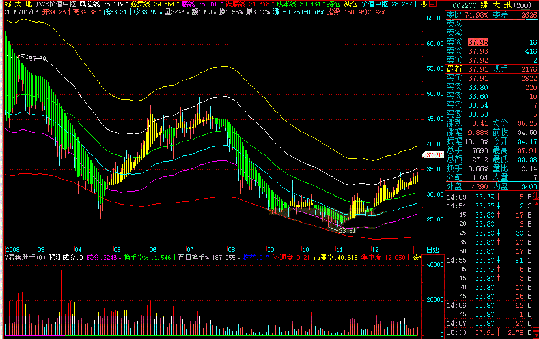Click the 卖⑤ empty ask level label
The height and width of the screenshot is (339, 539).
[x=454, y=24]
